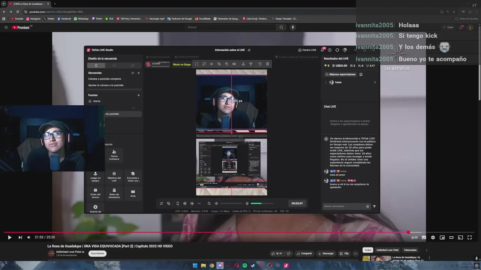
Task: Move the source layer down with layer-down icon
Action: pos(251,64)
